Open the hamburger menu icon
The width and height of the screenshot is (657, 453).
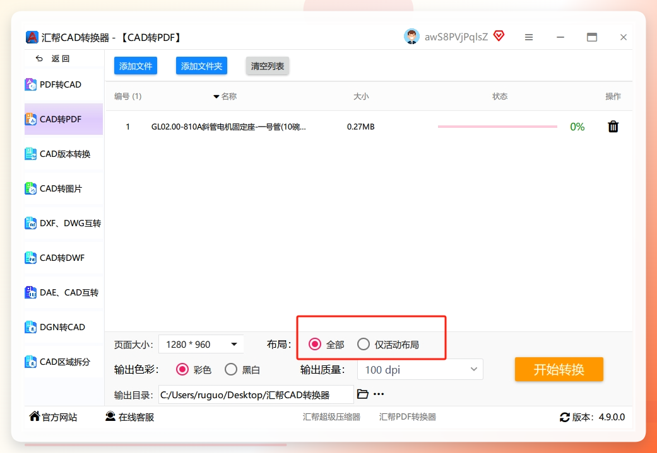coord(529,37)
